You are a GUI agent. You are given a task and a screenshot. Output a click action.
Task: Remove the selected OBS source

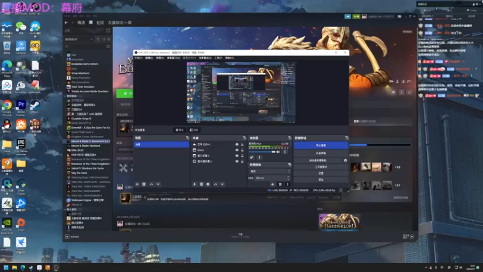(x=201, y=184)
